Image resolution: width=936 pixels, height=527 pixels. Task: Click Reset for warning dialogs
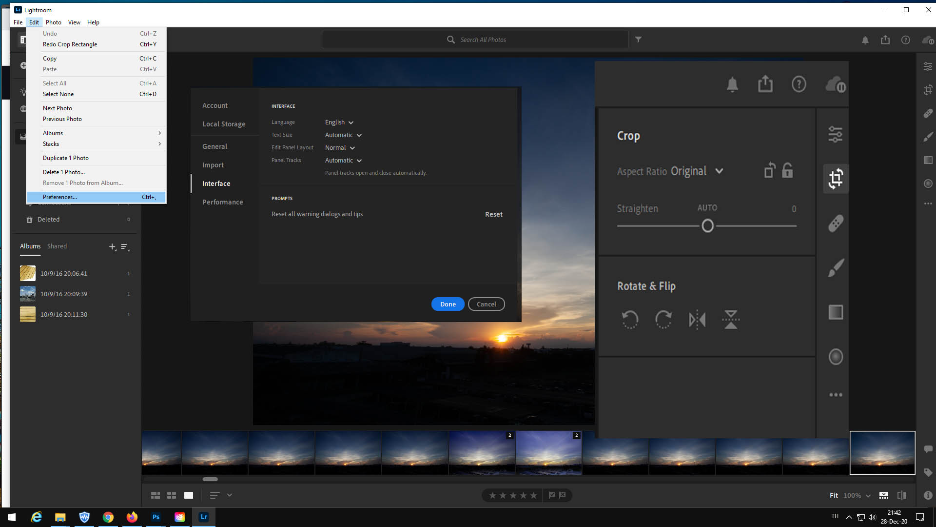(493, 214)
